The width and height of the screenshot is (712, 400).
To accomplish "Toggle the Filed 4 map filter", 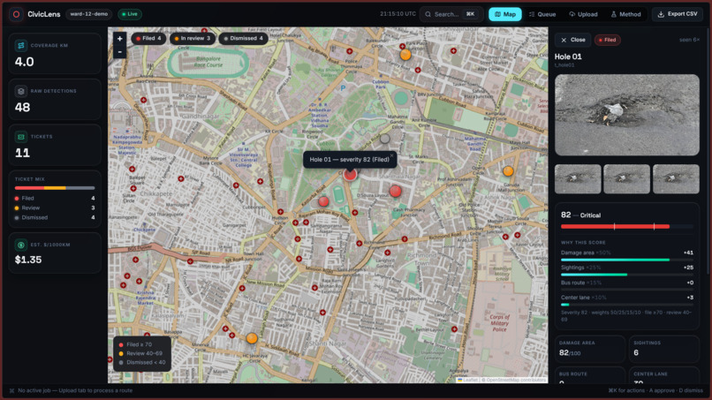I will tap(148, 39).
